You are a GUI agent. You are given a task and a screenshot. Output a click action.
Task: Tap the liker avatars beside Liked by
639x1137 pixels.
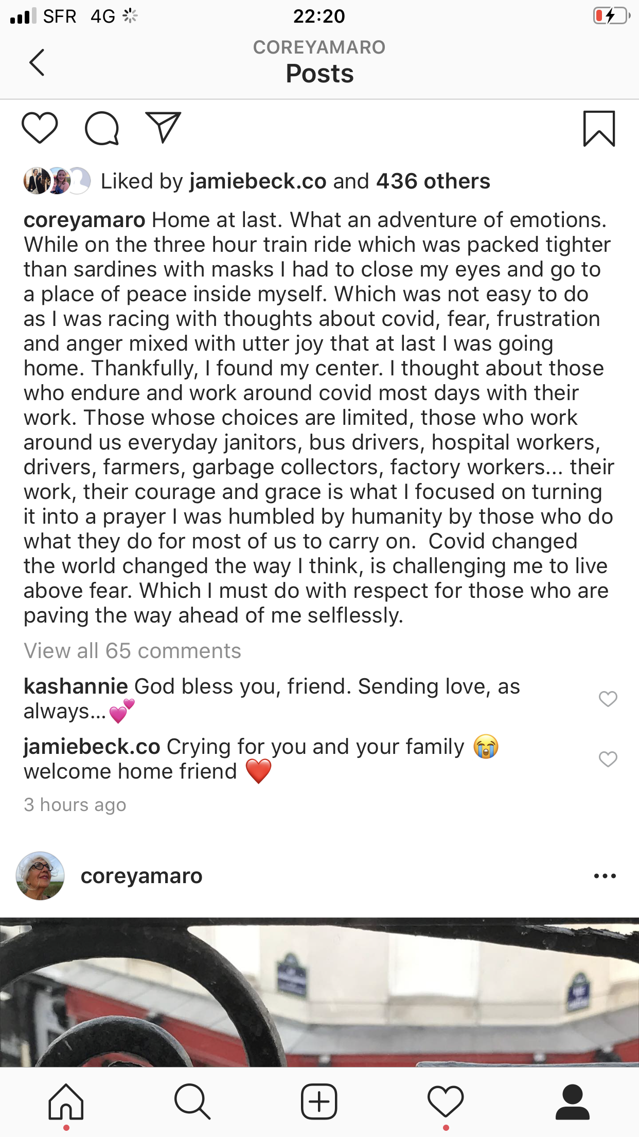coord(57,181)
